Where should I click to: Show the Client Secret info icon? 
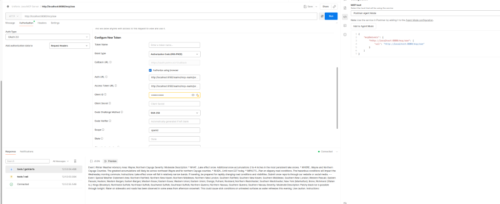click(x=110, y=103)
